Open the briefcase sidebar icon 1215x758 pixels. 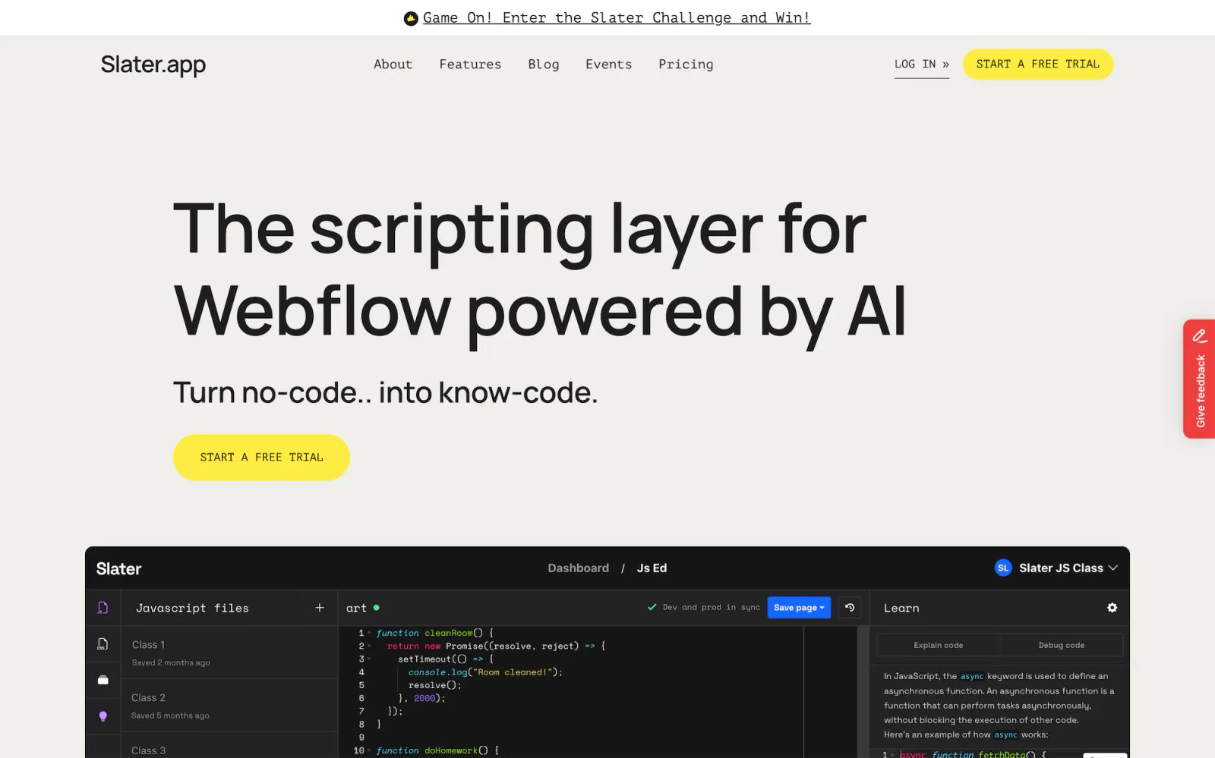[103, 680]
